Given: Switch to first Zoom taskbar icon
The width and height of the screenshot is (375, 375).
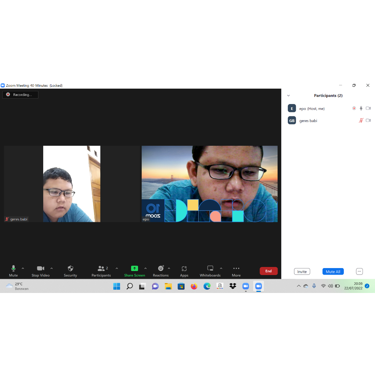Looking at the screenshot, I should click(x=246, y=286).
